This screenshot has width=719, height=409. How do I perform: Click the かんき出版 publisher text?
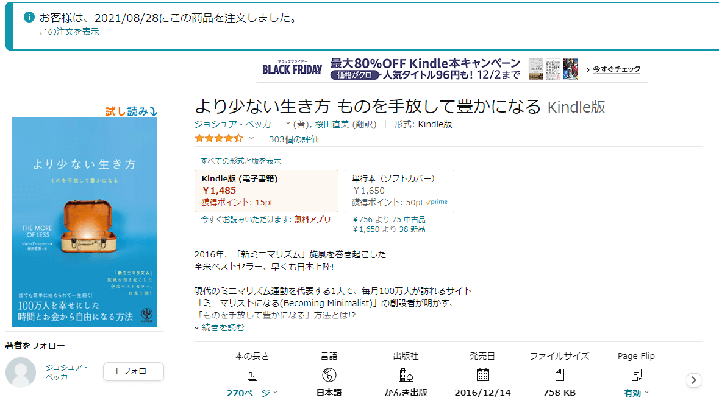click(406, 393)
